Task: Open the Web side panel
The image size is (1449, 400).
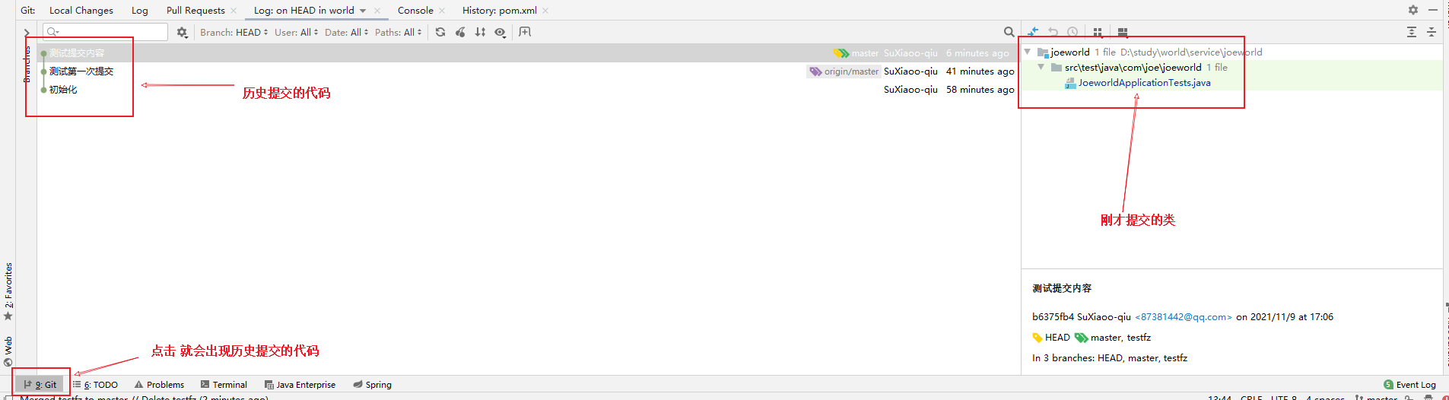Action: [8, 351]
